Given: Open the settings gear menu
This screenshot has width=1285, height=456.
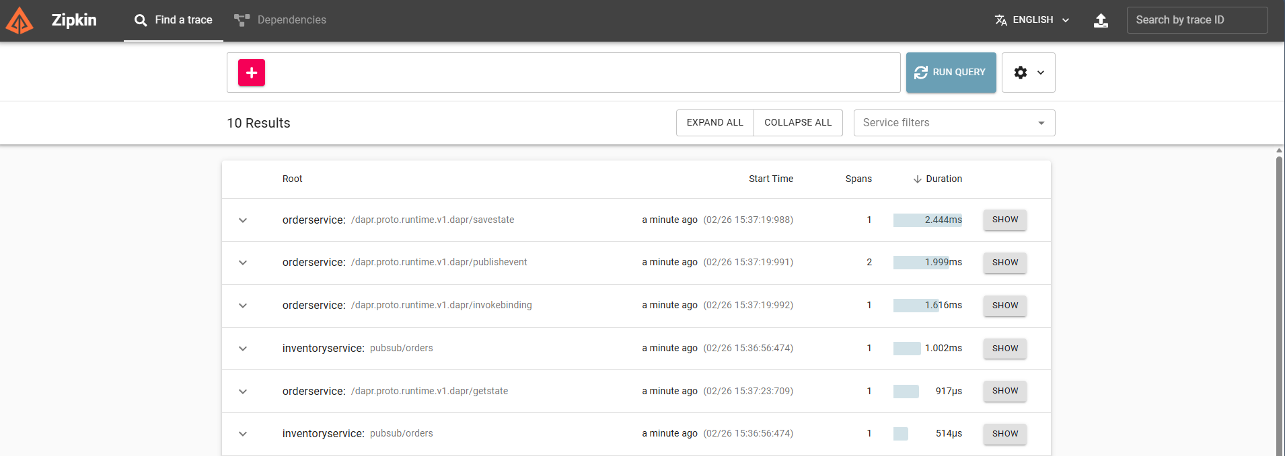Looking at the screenshot, I should pyautogui.click(x=1028, y=73).
